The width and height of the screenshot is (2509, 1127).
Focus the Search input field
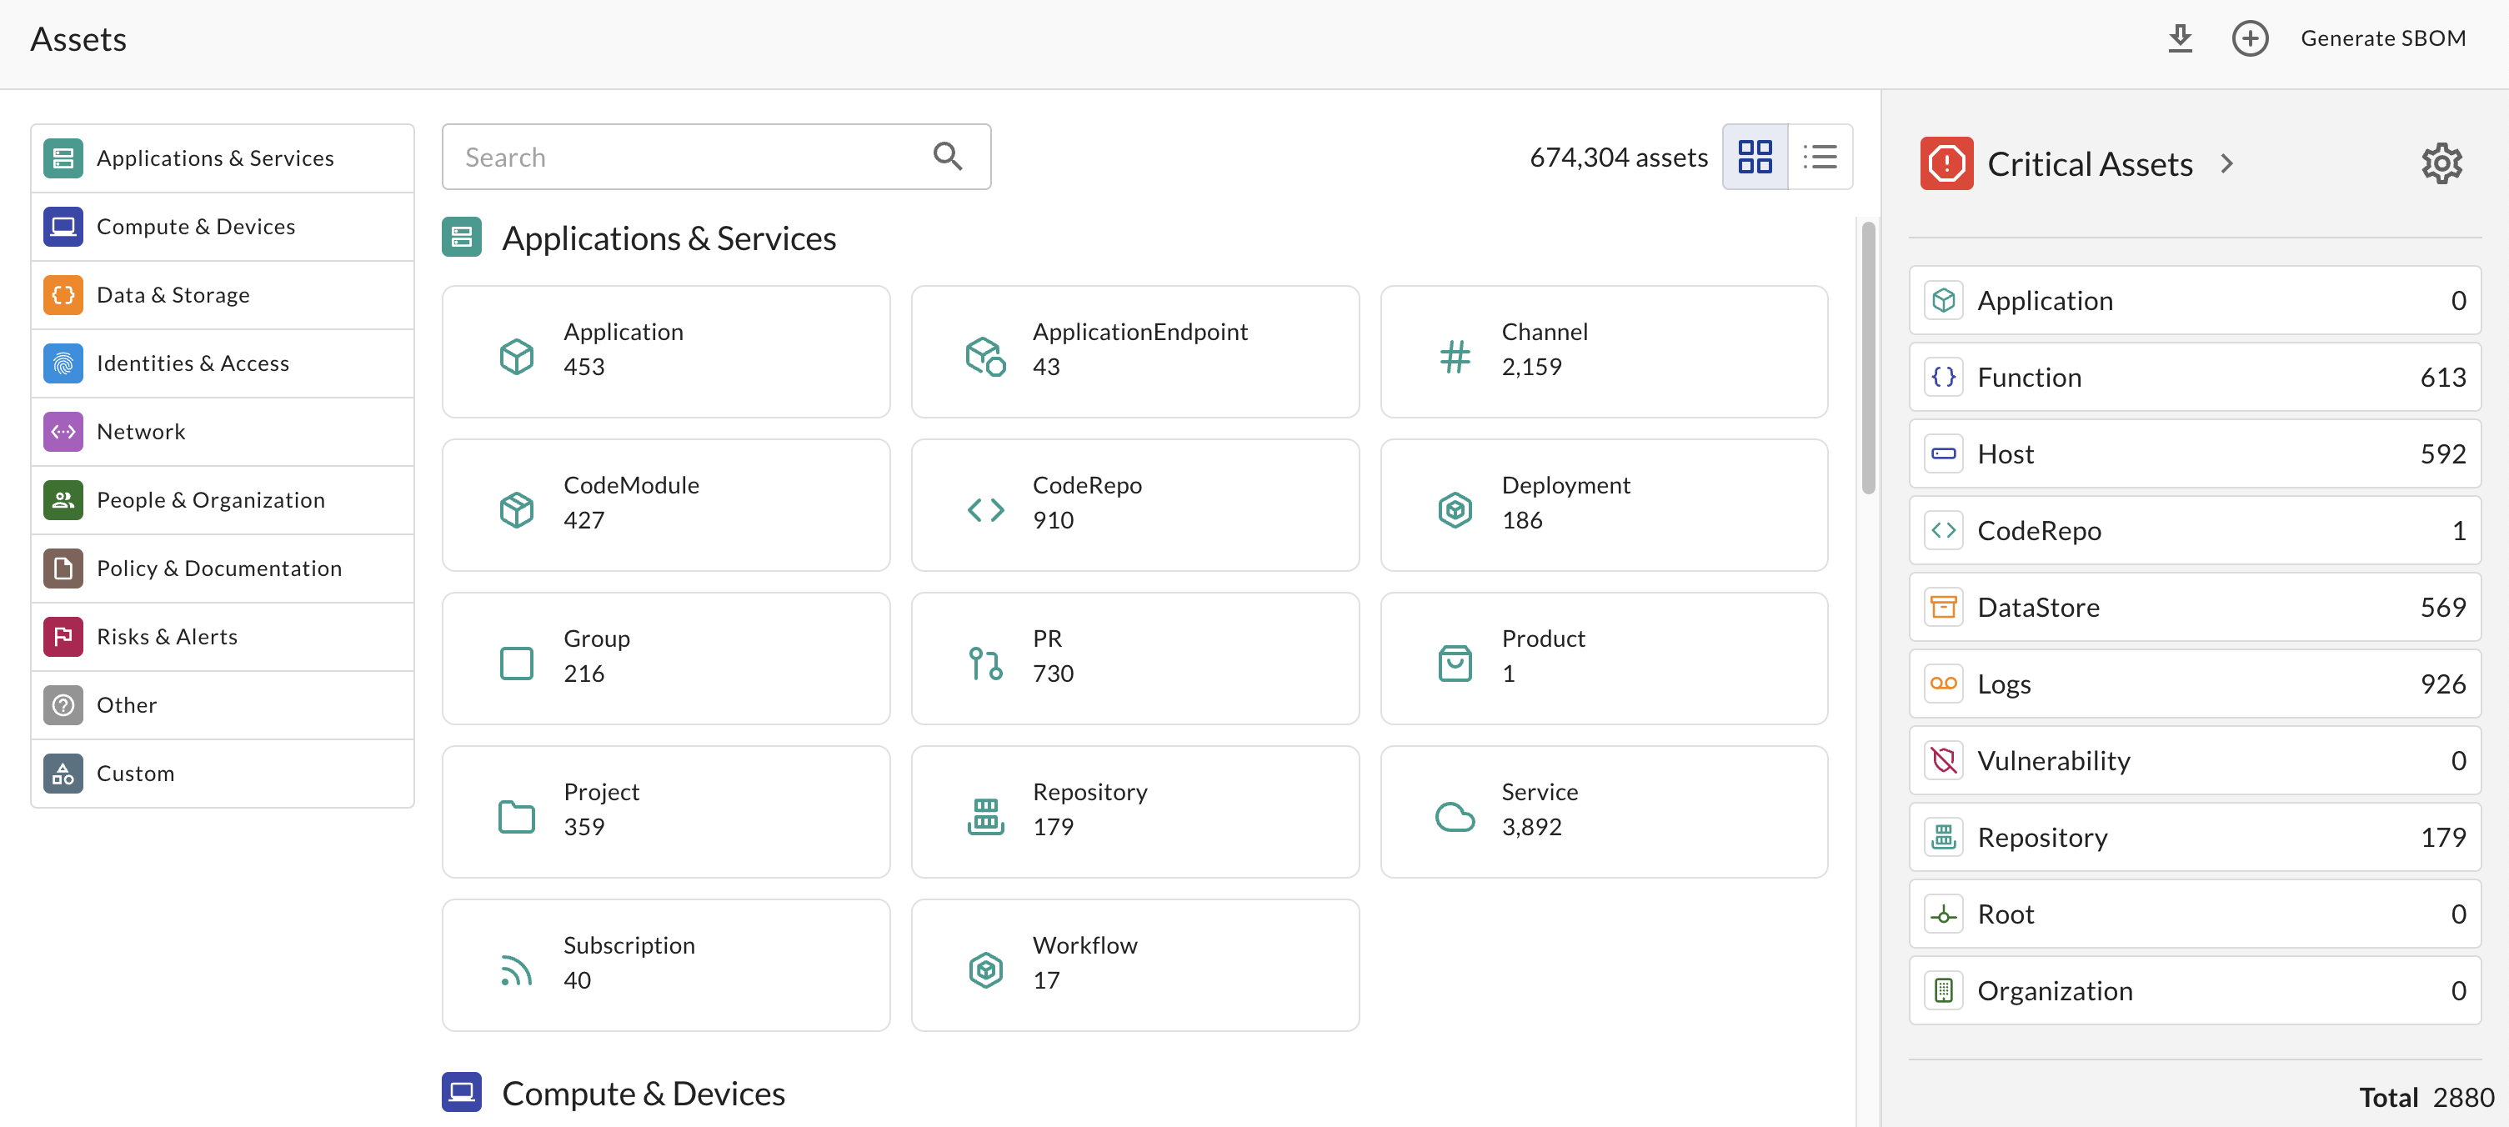coord(716,157)
